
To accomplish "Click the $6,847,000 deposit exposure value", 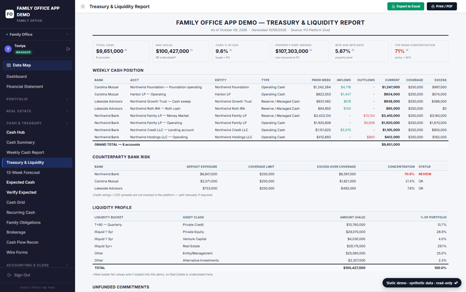I will [208, 174].
